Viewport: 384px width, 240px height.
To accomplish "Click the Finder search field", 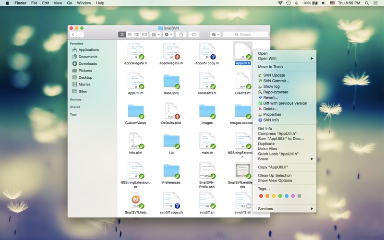I will click(245, 35).
